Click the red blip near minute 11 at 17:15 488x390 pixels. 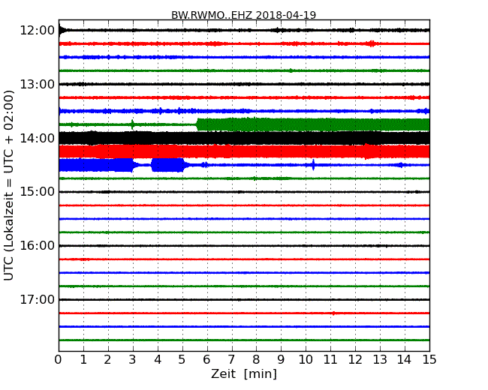[x=333, y=313]
